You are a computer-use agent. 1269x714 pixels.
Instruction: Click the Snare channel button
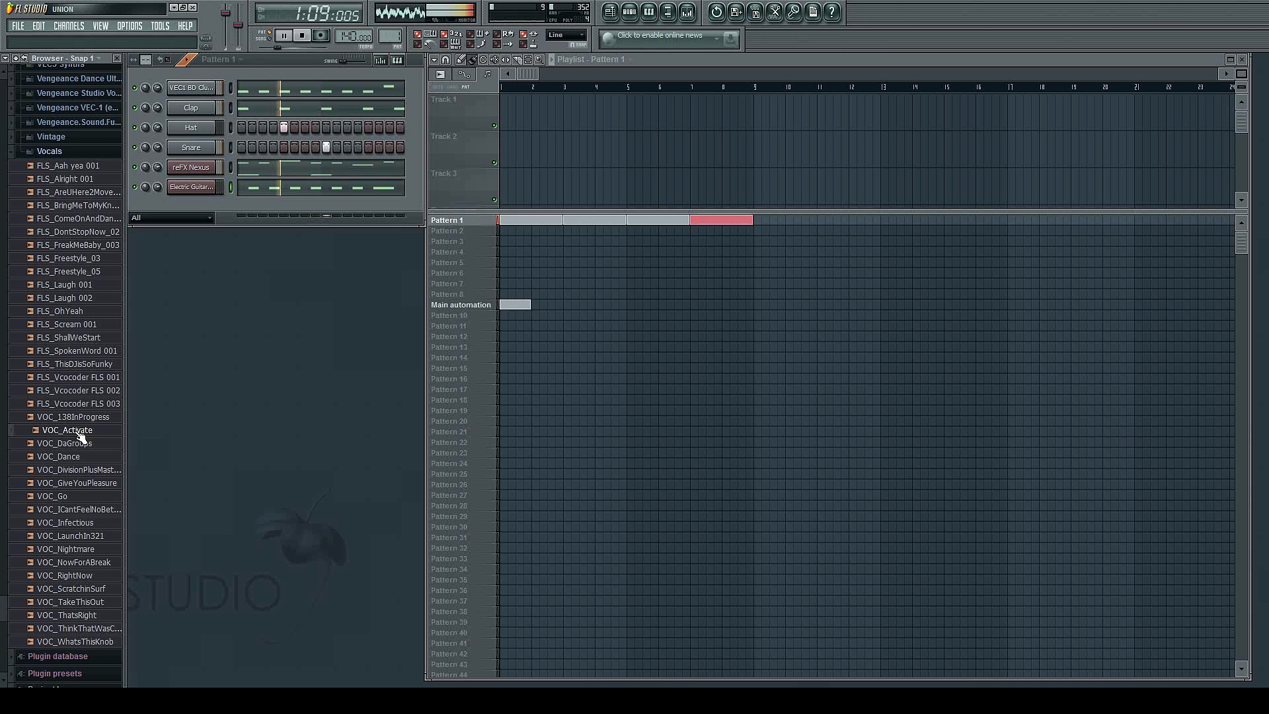pyautogui.click(x=191, y=147)
